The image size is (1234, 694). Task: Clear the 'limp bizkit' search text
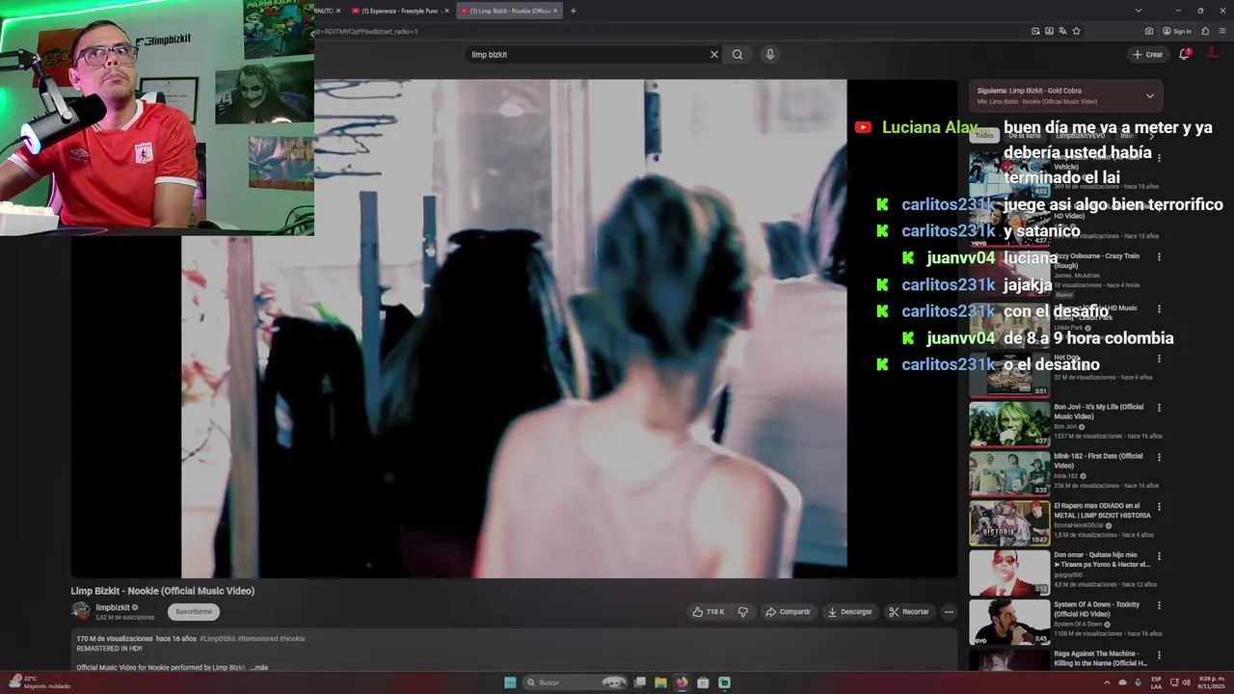[714, 55]
